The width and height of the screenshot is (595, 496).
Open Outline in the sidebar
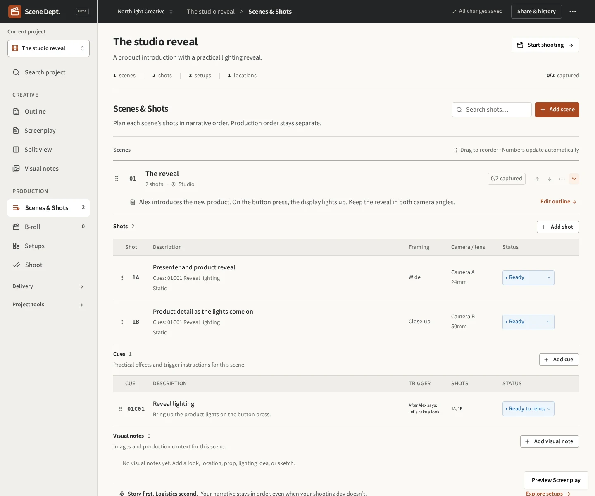[x=48, y=112]
